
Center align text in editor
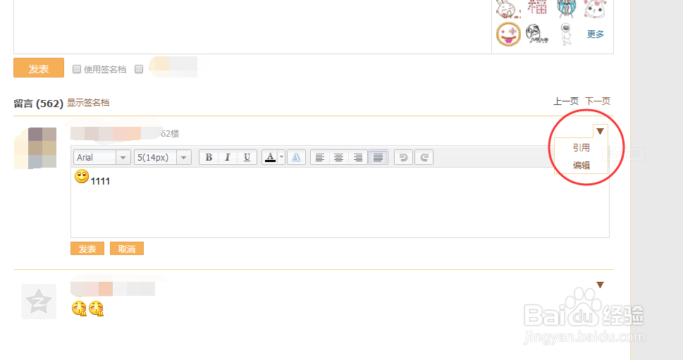pyautogui.click(x=338, y=157)
